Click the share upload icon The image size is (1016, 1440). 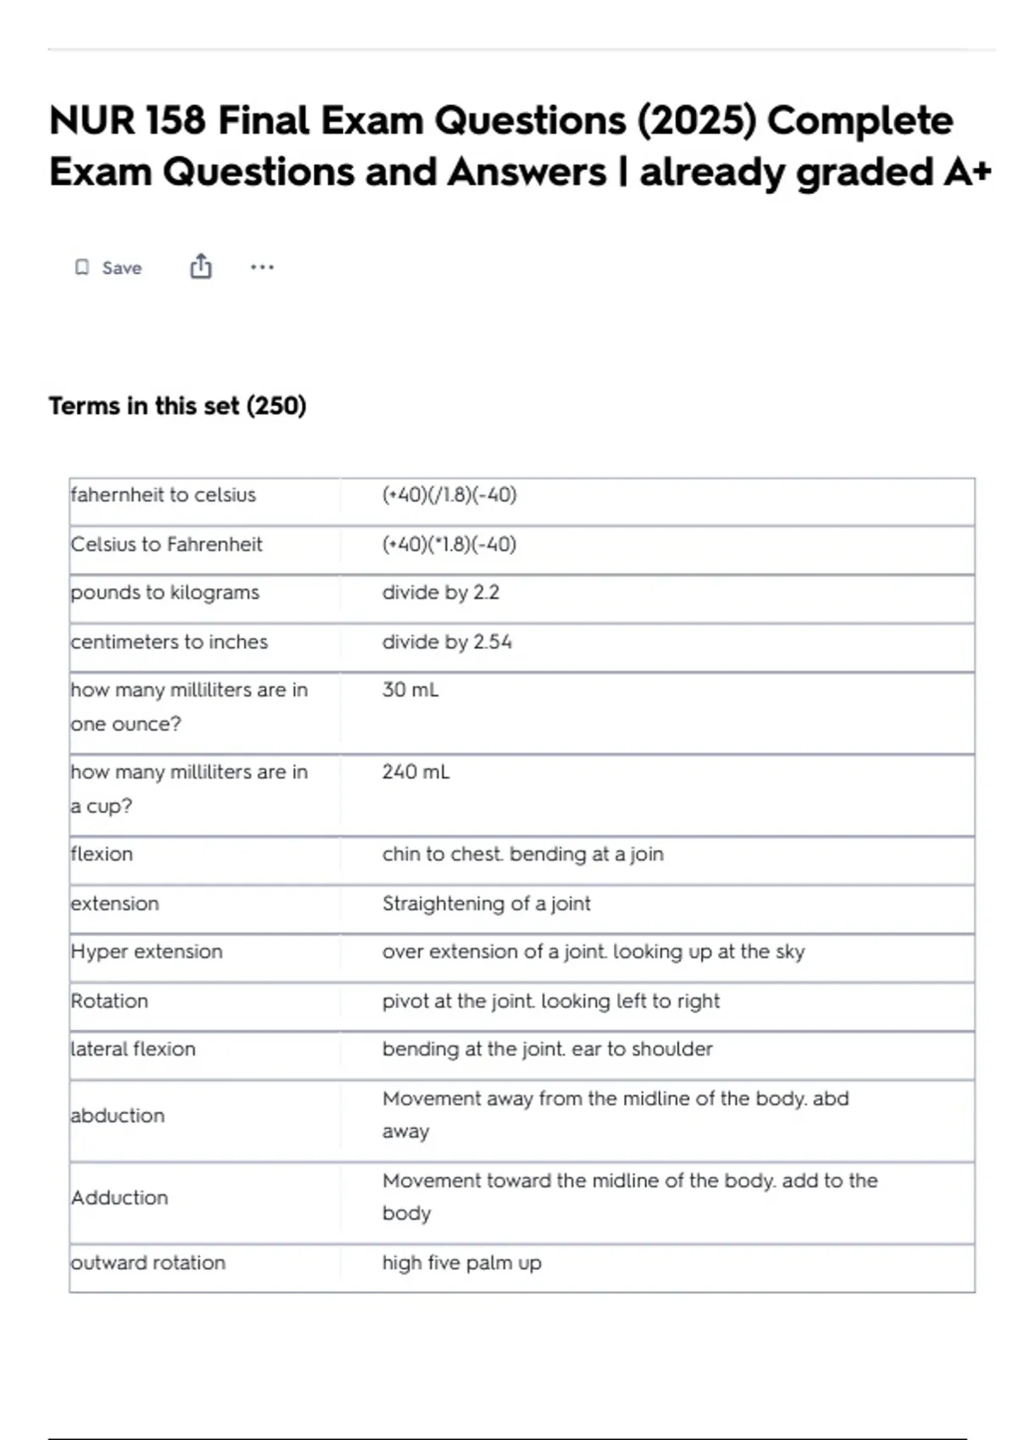[x=201, y=267]
